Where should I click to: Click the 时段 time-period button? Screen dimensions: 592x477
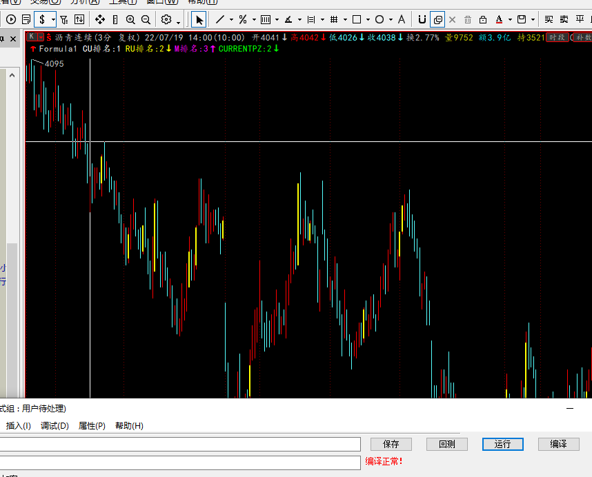(558, 37)
